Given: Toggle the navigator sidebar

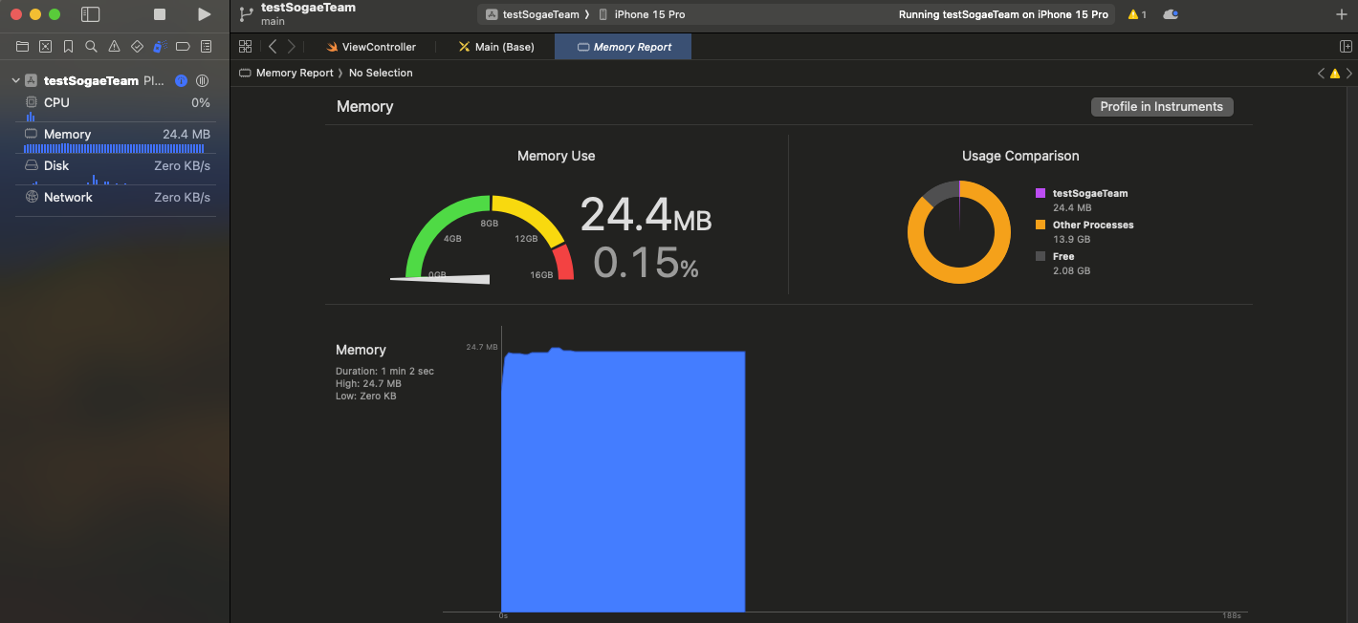Looking at the screenshot, I should 90,14.
